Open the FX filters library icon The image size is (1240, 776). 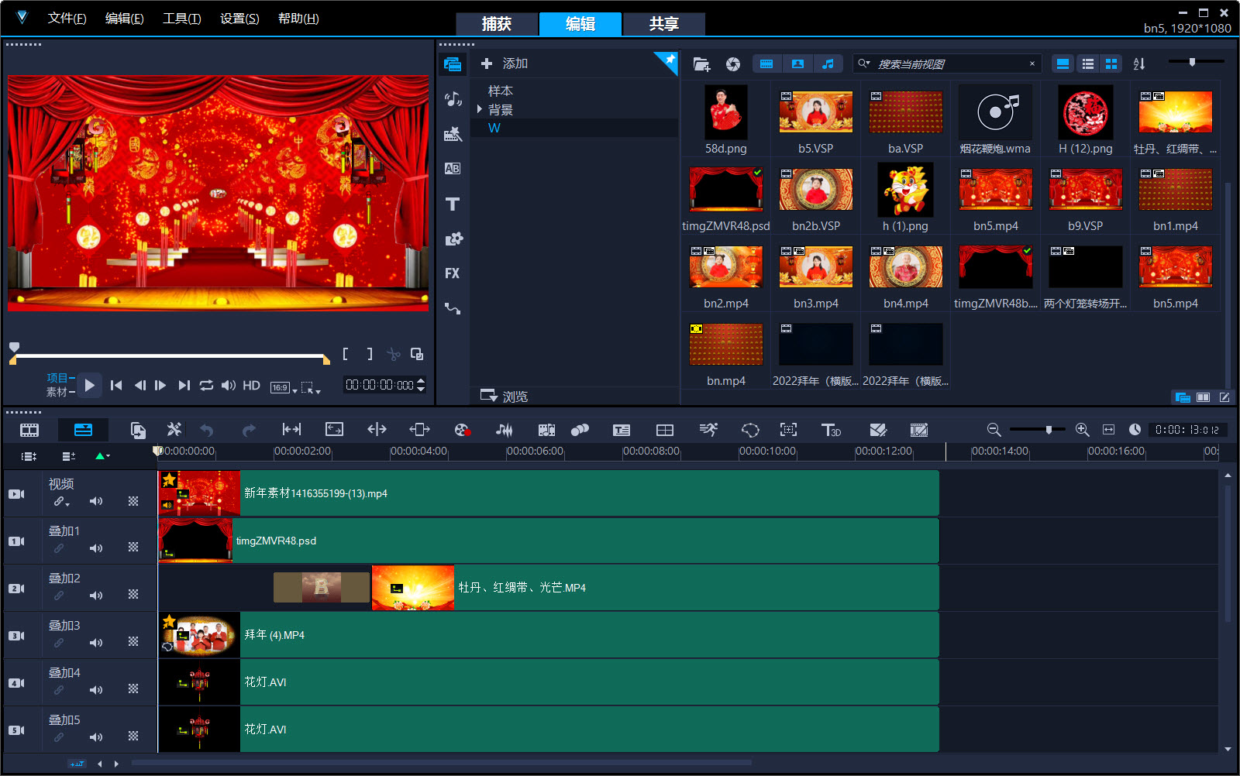click(x=453, y=273)
